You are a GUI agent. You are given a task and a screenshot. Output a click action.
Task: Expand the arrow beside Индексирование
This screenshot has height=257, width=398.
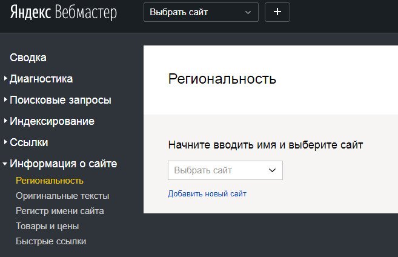click(x=5, y=121)
